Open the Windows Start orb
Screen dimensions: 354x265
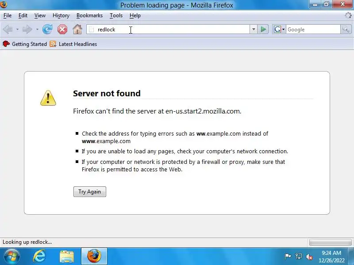[x=12, y=256]
